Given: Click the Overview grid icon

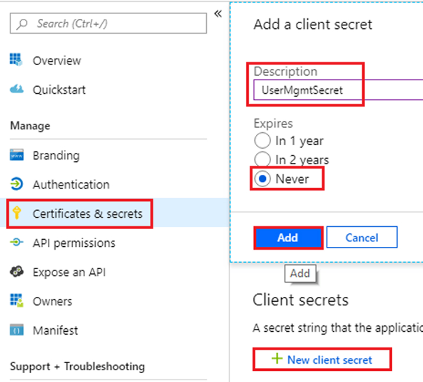Looking at the screenshot, I should [16, 60].
